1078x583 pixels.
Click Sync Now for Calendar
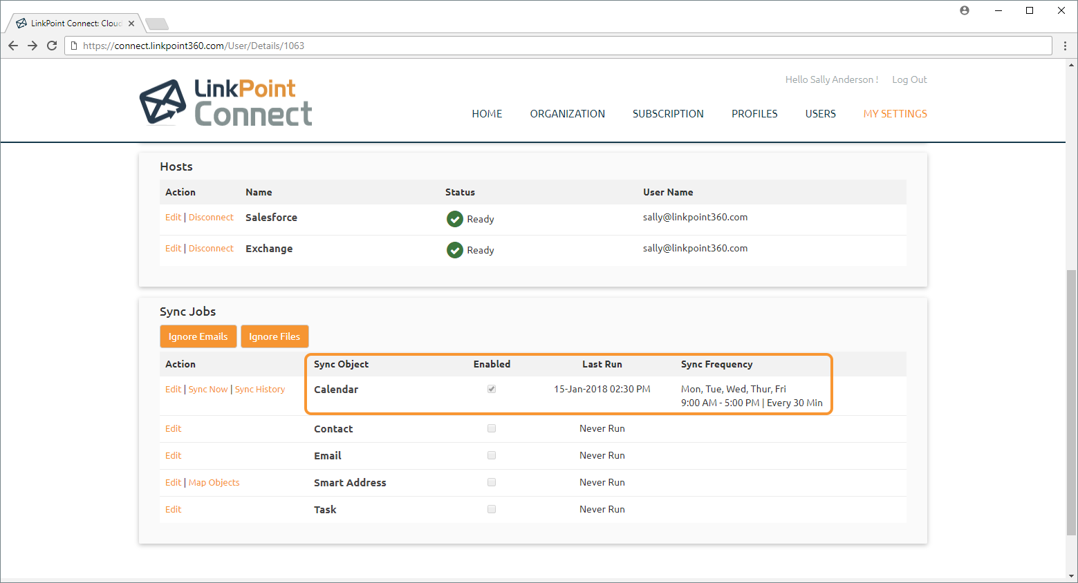tap(208, 389)
